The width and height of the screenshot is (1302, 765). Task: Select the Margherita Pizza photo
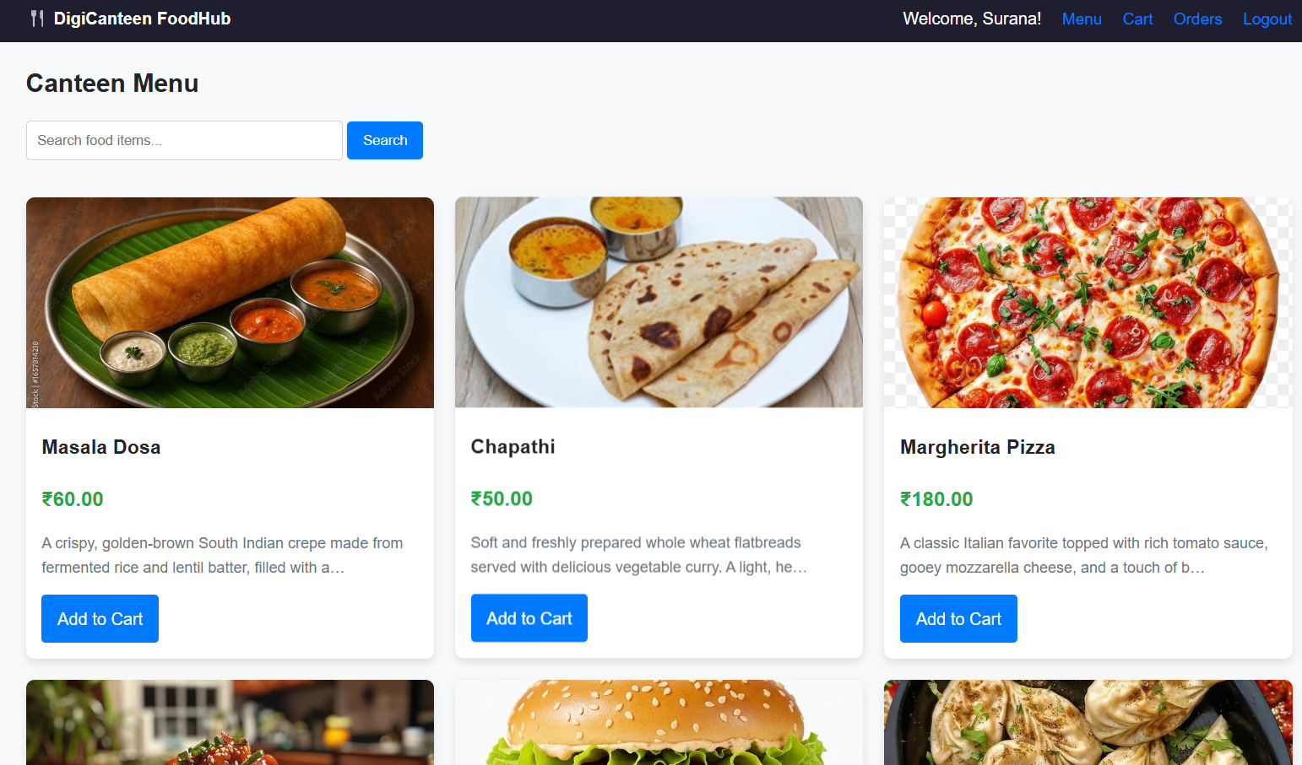point(1088,303)
